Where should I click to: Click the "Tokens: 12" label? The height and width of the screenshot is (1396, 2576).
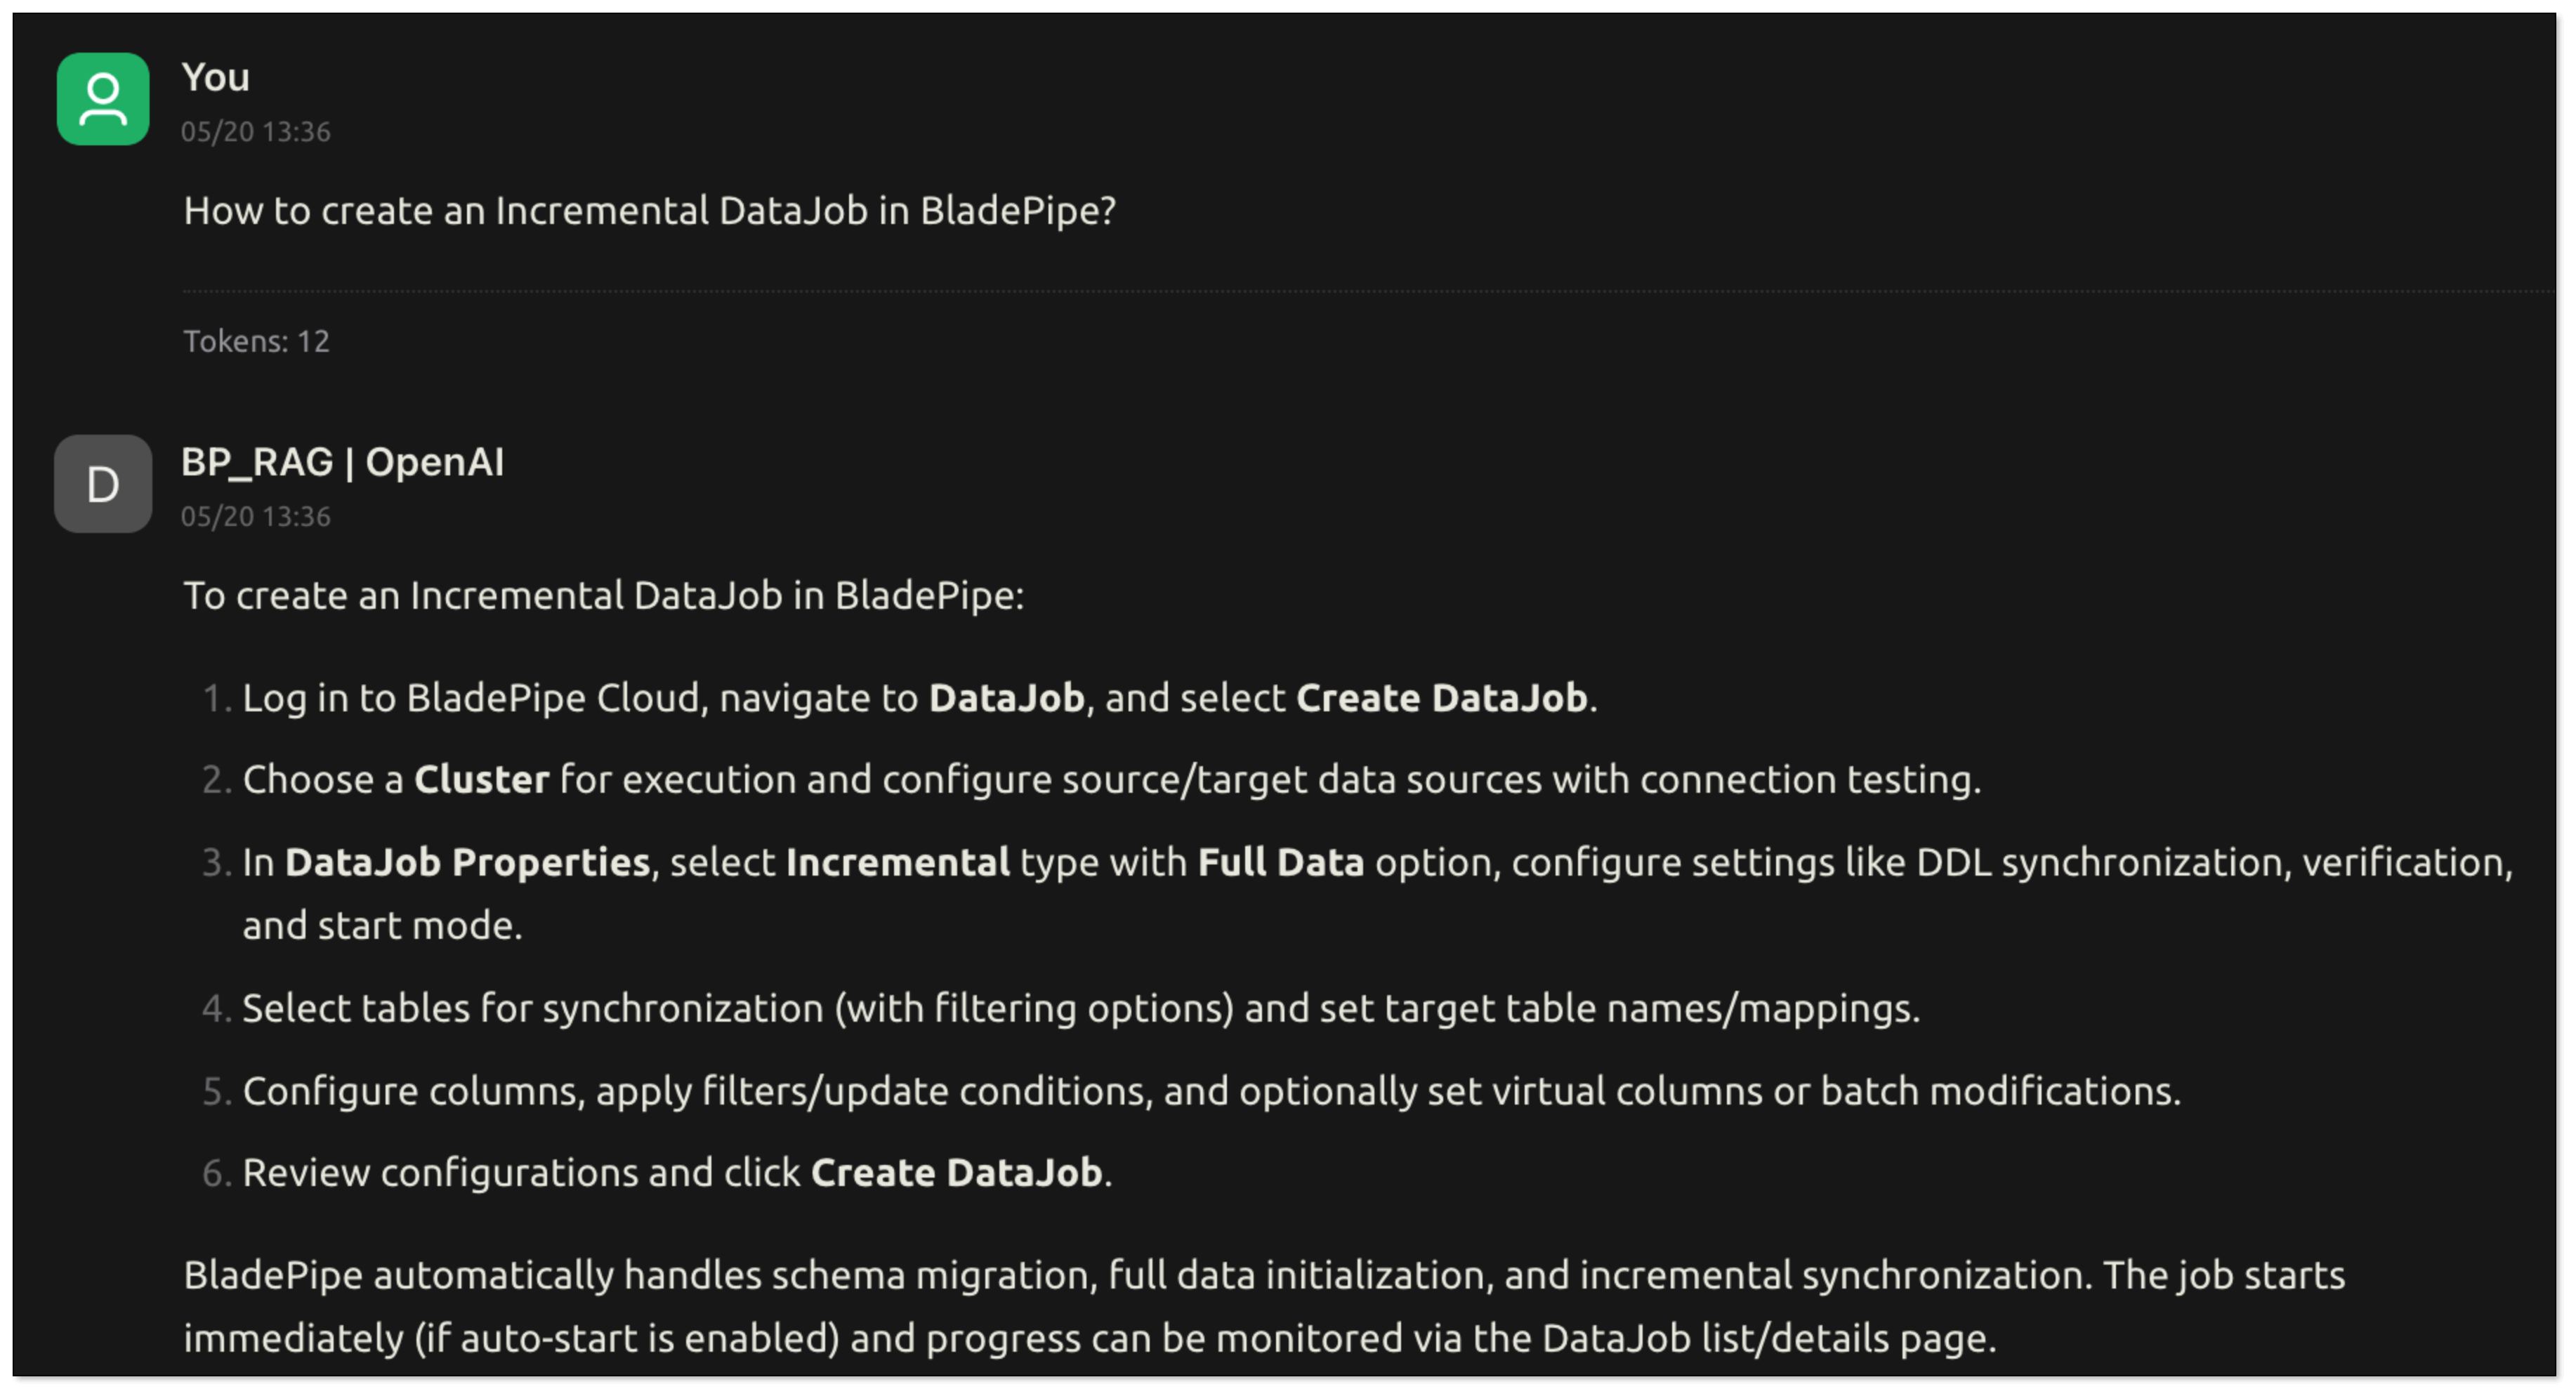point(256,341)
